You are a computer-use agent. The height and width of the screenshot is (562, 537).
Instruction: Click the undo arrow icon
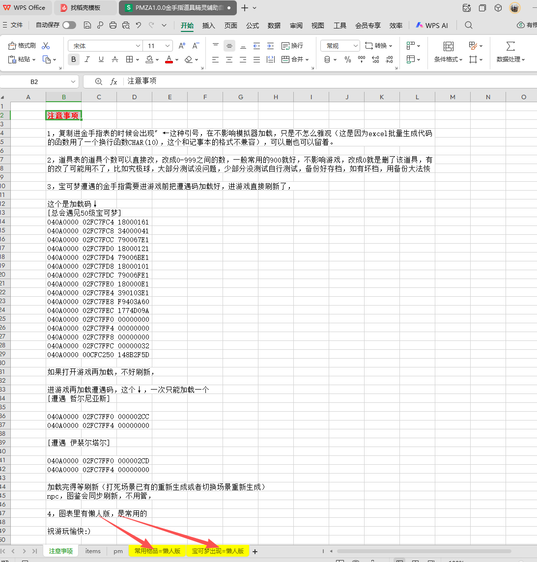pyautogui.click(x=139, y=25)
